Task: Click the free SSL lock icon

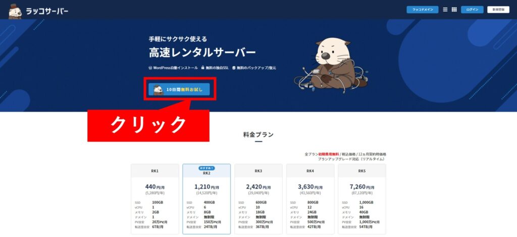Action: point(203,68)
